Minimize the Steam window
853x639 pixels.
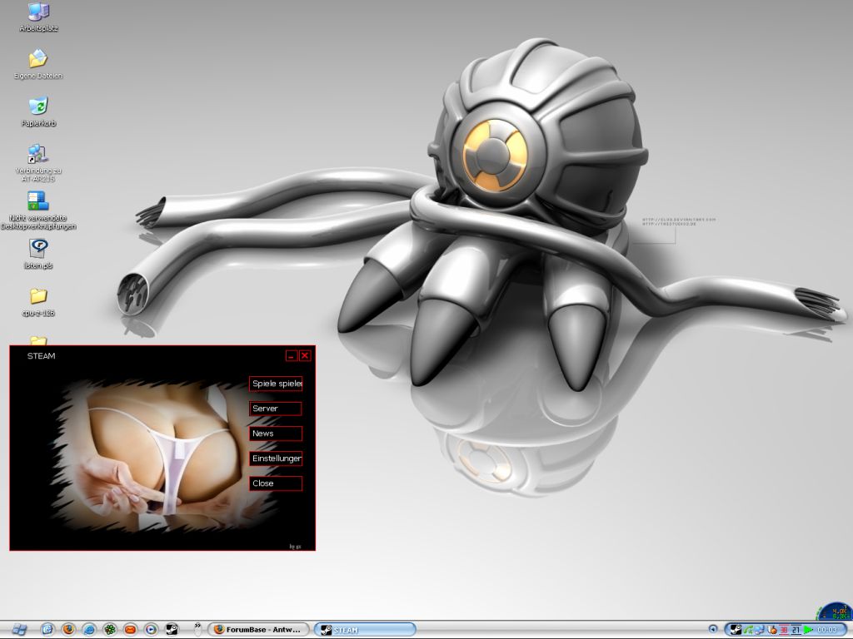[292, 356]
